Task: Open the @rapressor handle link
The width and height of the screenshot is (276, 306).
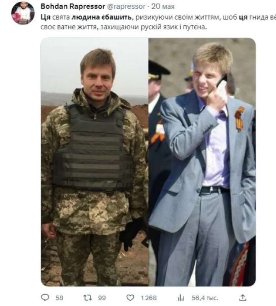Action: [126, 6]
